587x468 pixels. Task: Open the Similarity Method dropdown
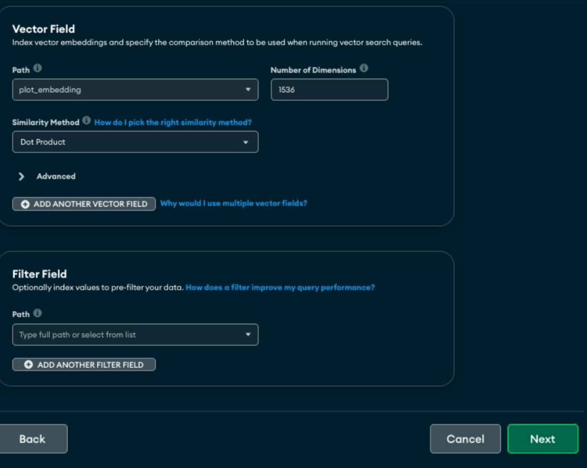click(134, 142)
